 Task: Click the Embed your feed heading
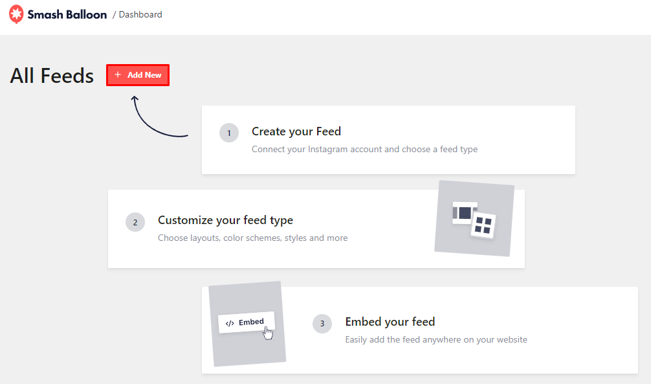pyautogui.click(x=390, y=322)
